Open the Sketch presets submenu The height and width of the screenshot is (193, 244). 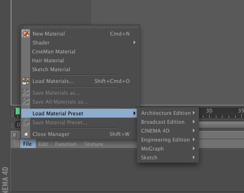(168, 157)
